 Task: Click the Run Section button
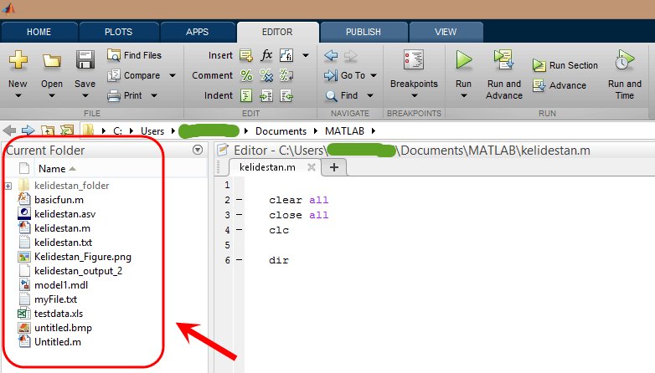tap(565, 65)
